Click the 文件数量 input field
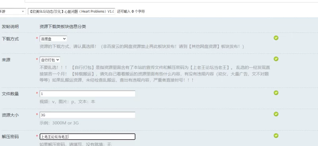318x146 pixels. [87, 94]
